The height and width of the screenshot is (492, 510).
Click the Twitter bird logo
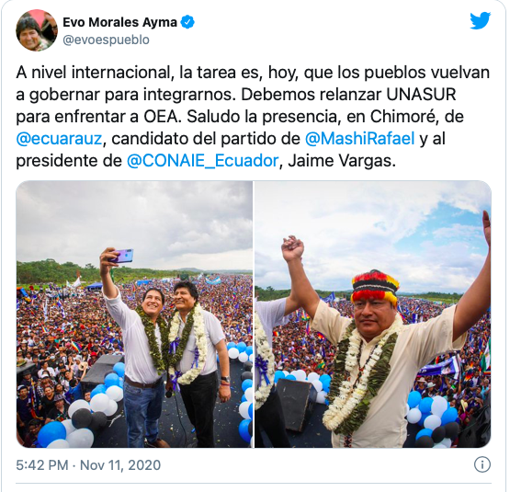[x=480, y=21]
